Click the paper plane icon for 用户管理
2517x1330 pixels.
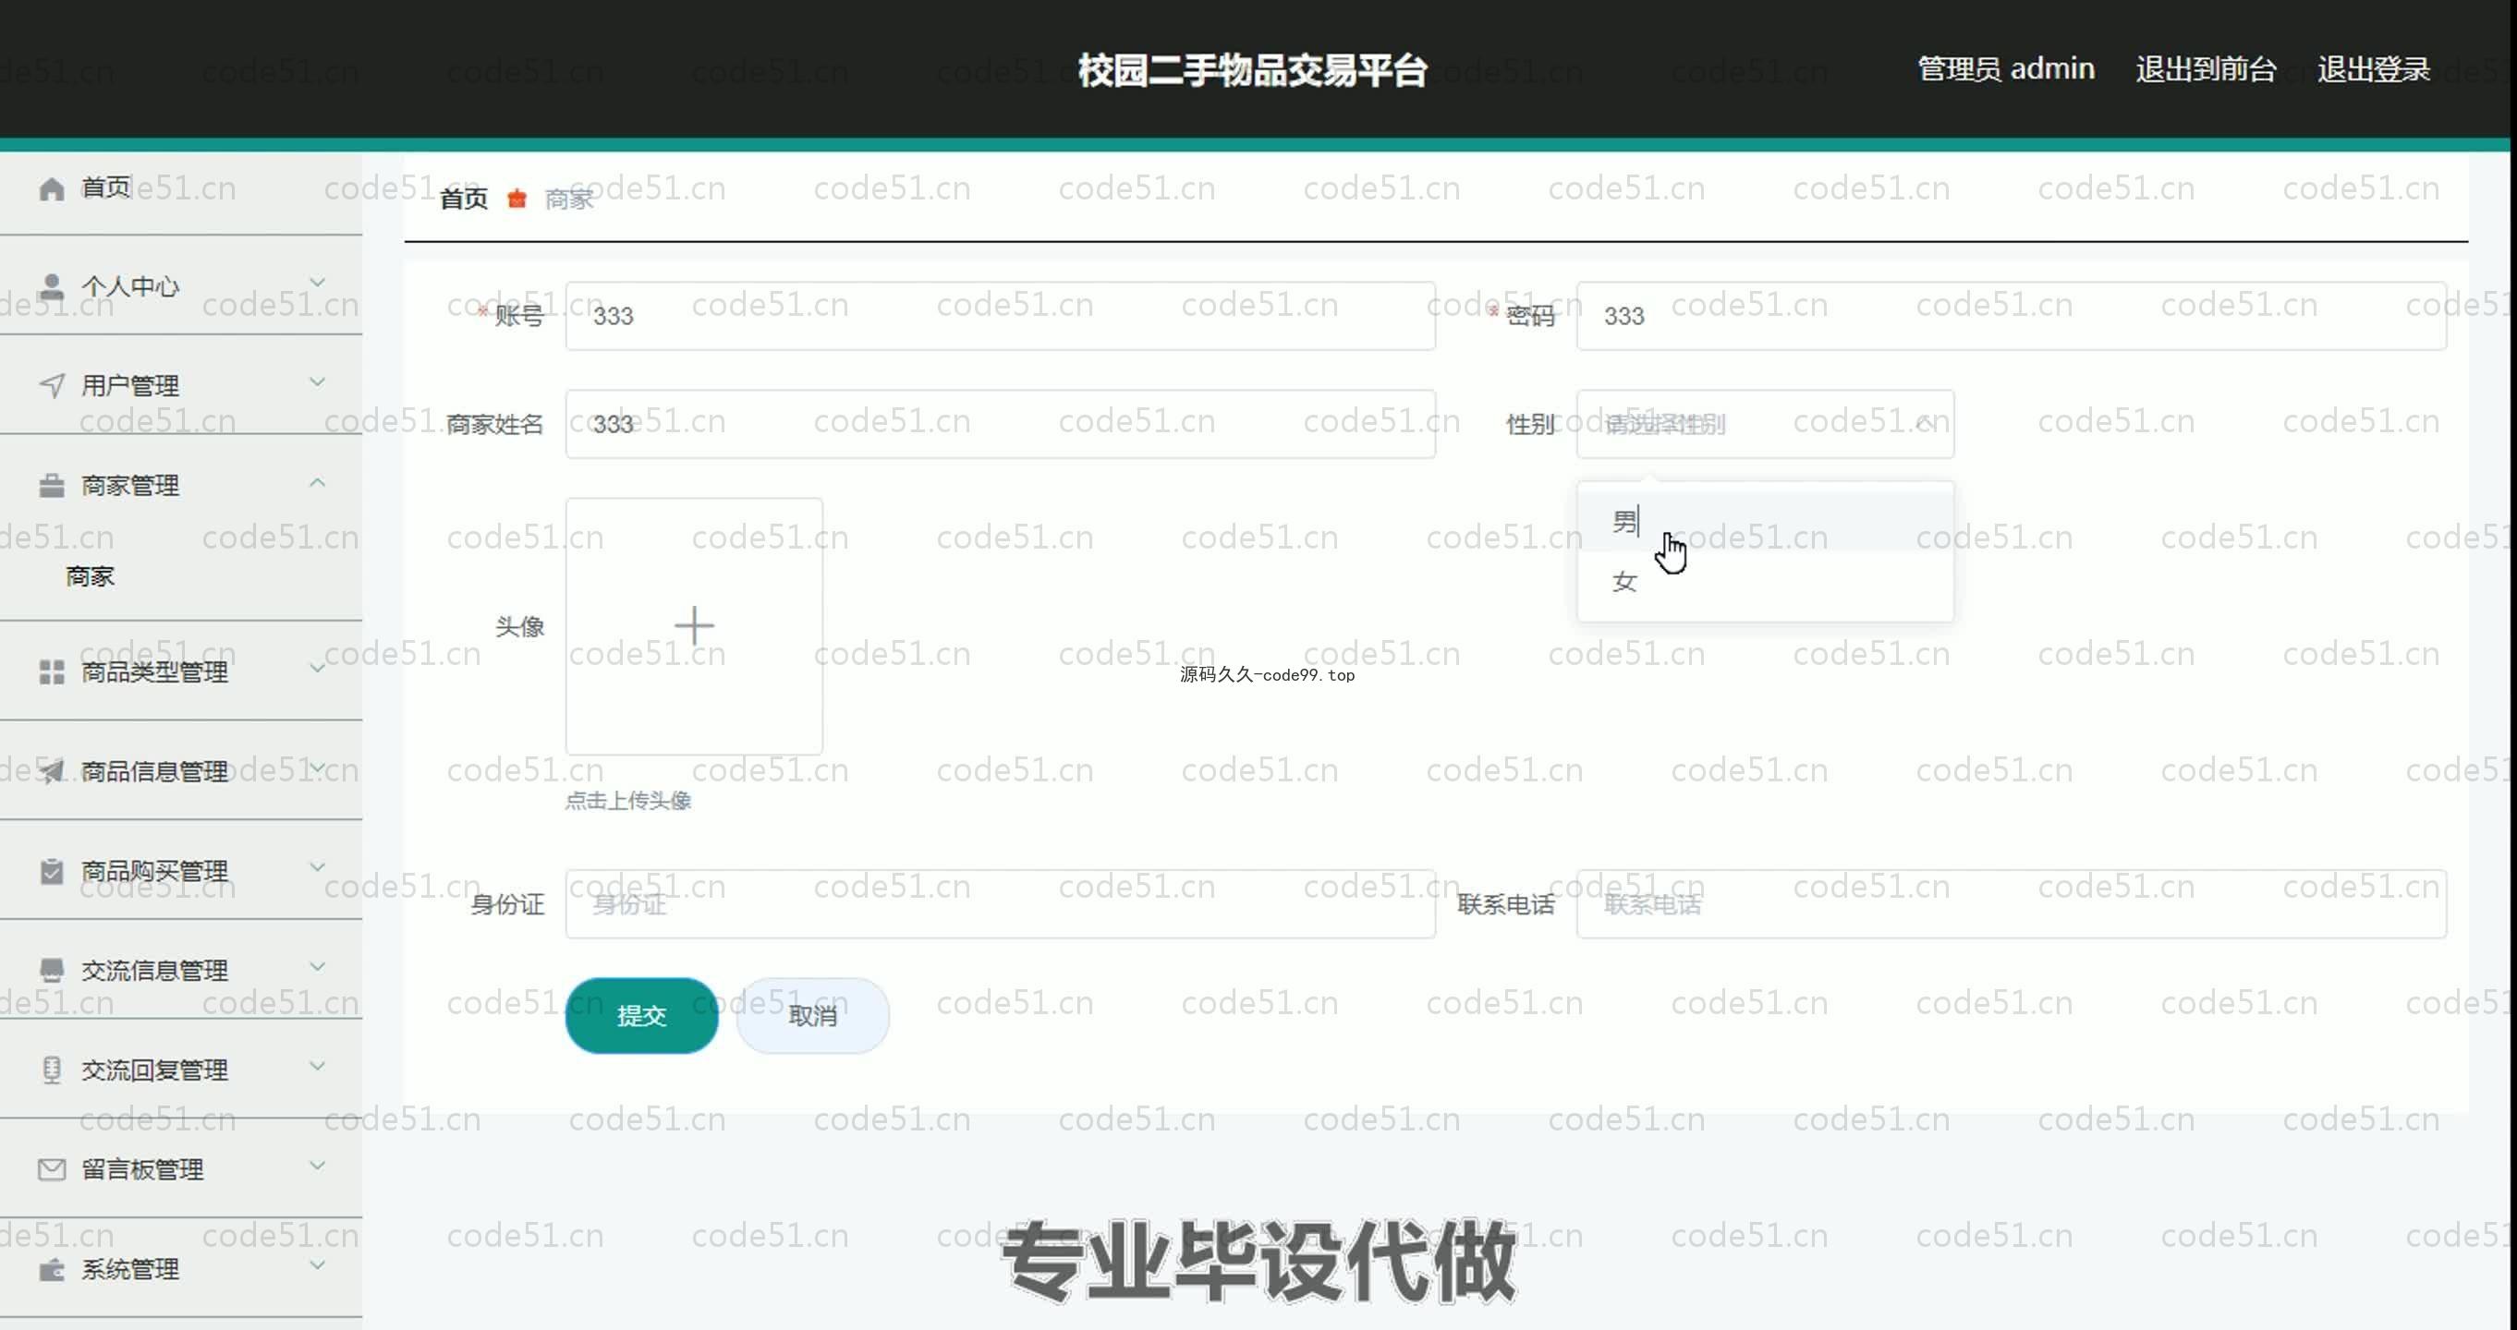[52, 386]
